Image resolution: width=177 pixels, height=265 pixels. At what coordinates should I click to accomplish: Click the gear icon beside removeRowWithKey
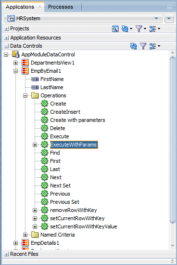45,210
